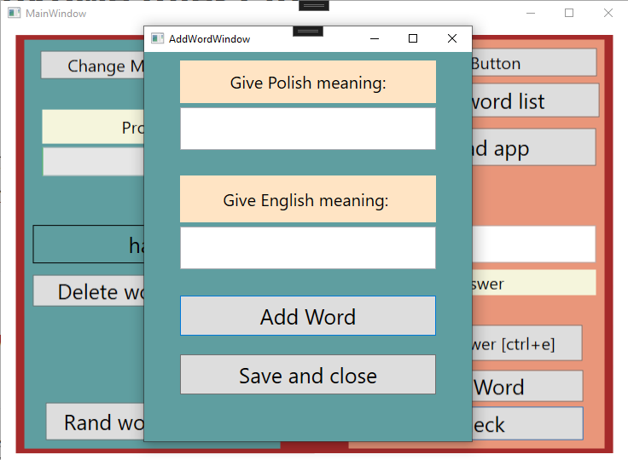Click Save and close button
This screenshot has width=628, height=460.
point(307,375)
